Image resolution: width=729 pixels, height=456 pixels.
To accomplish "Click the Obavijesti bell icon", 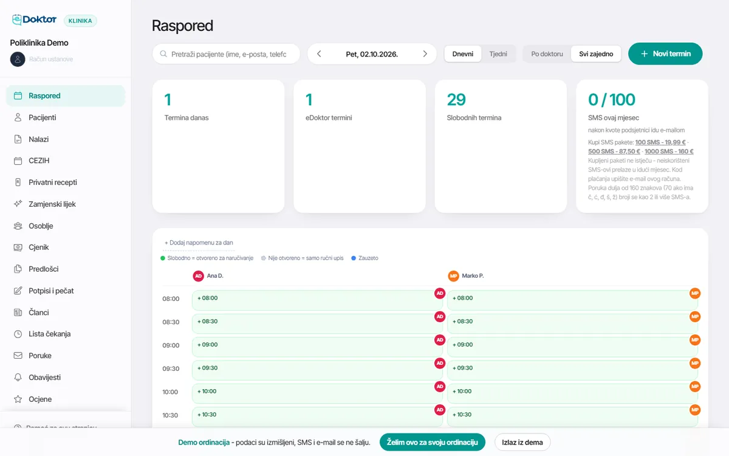I will [x=18, y=378].
